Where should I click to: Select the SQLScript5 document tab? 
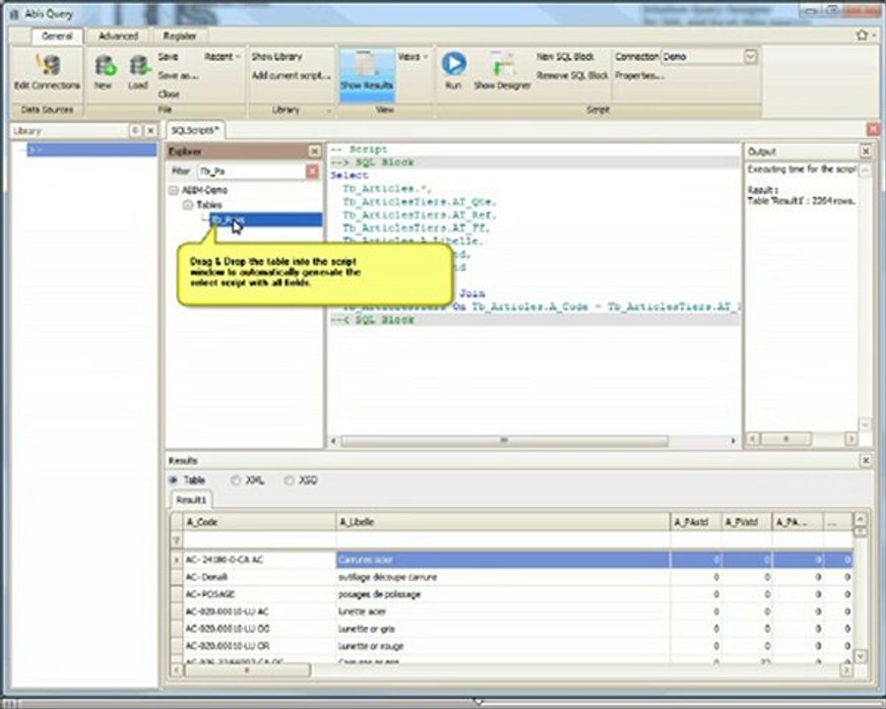point(195,131)
